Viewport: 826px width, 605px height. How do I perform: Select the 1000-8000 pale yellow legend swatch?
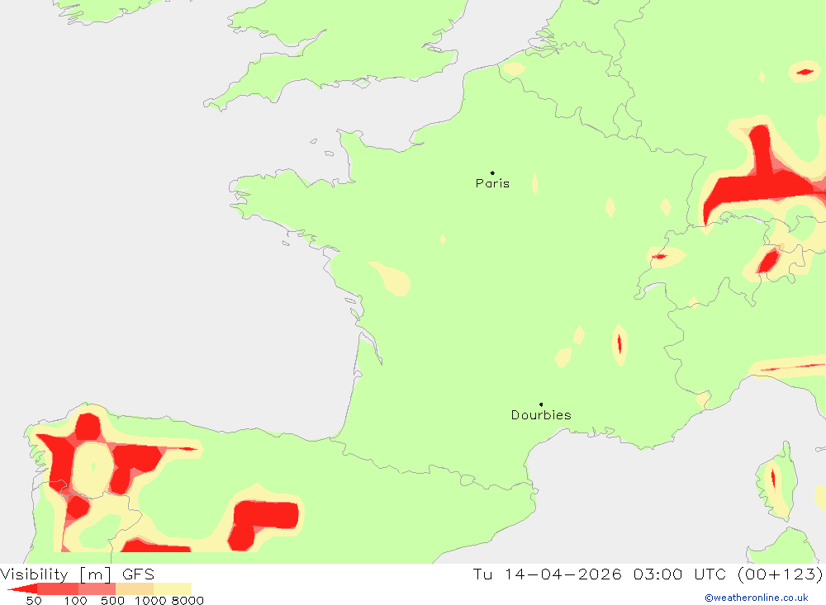(173, 588)
